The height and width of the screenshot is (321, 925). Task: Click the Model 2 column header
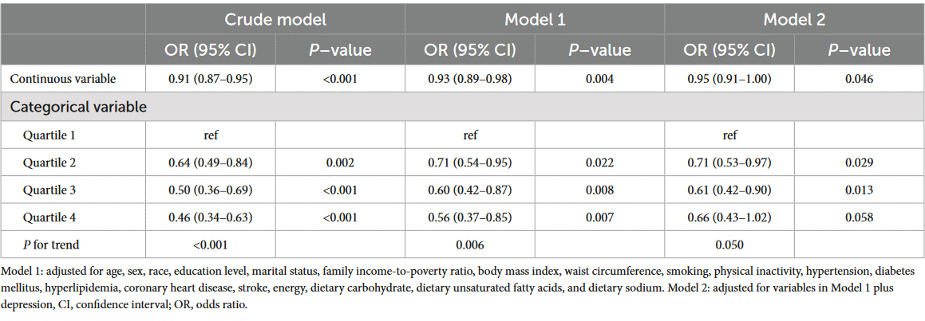793,18
